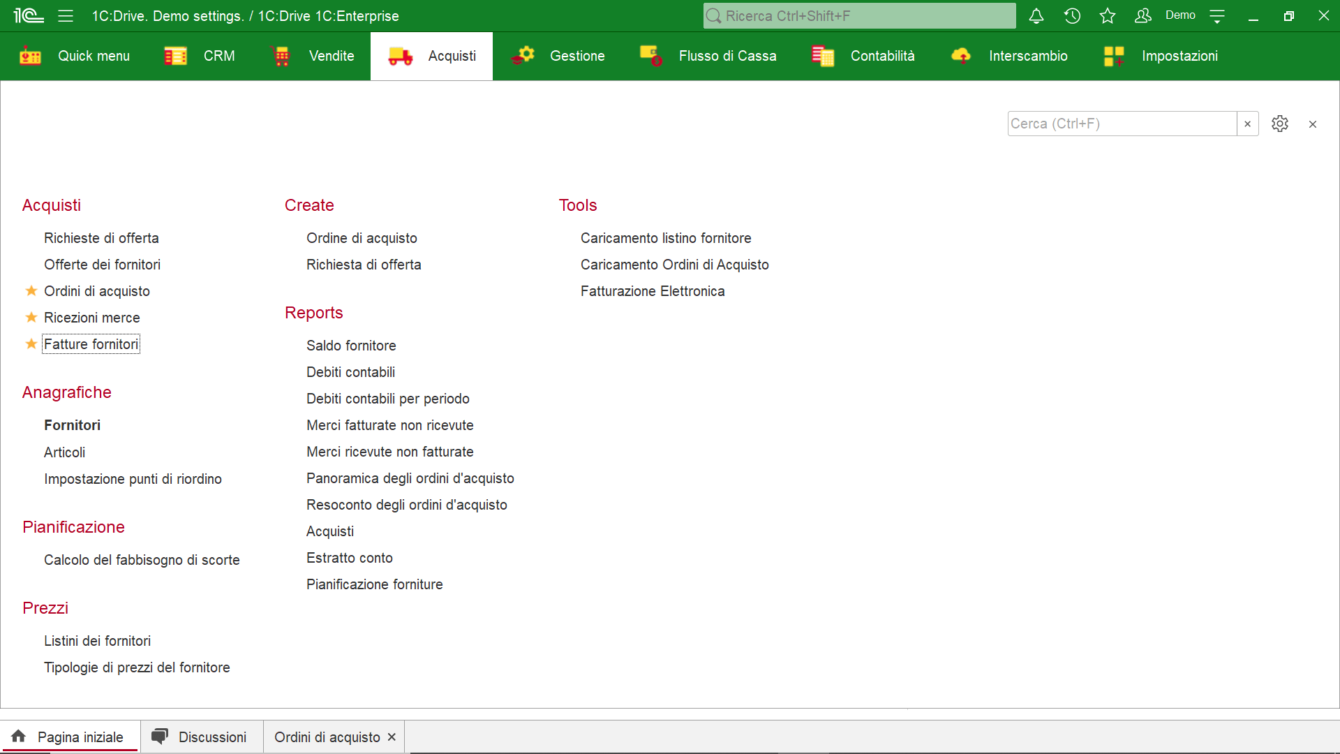The image size is (1340, 754).
Task: Open Resoconto degli ordini d'acquisto
Action: (x=407, y=505)
